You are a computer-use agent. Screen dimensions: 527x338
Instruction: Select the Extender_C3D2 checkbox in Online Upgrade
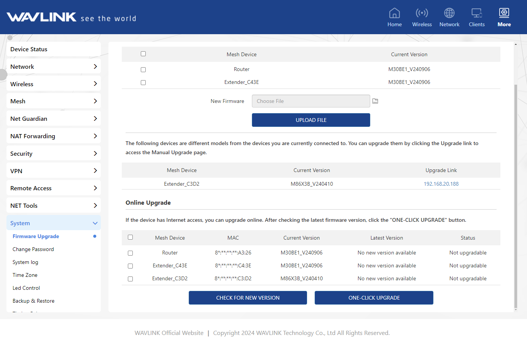pyautogui.click(x=130, y=279)
